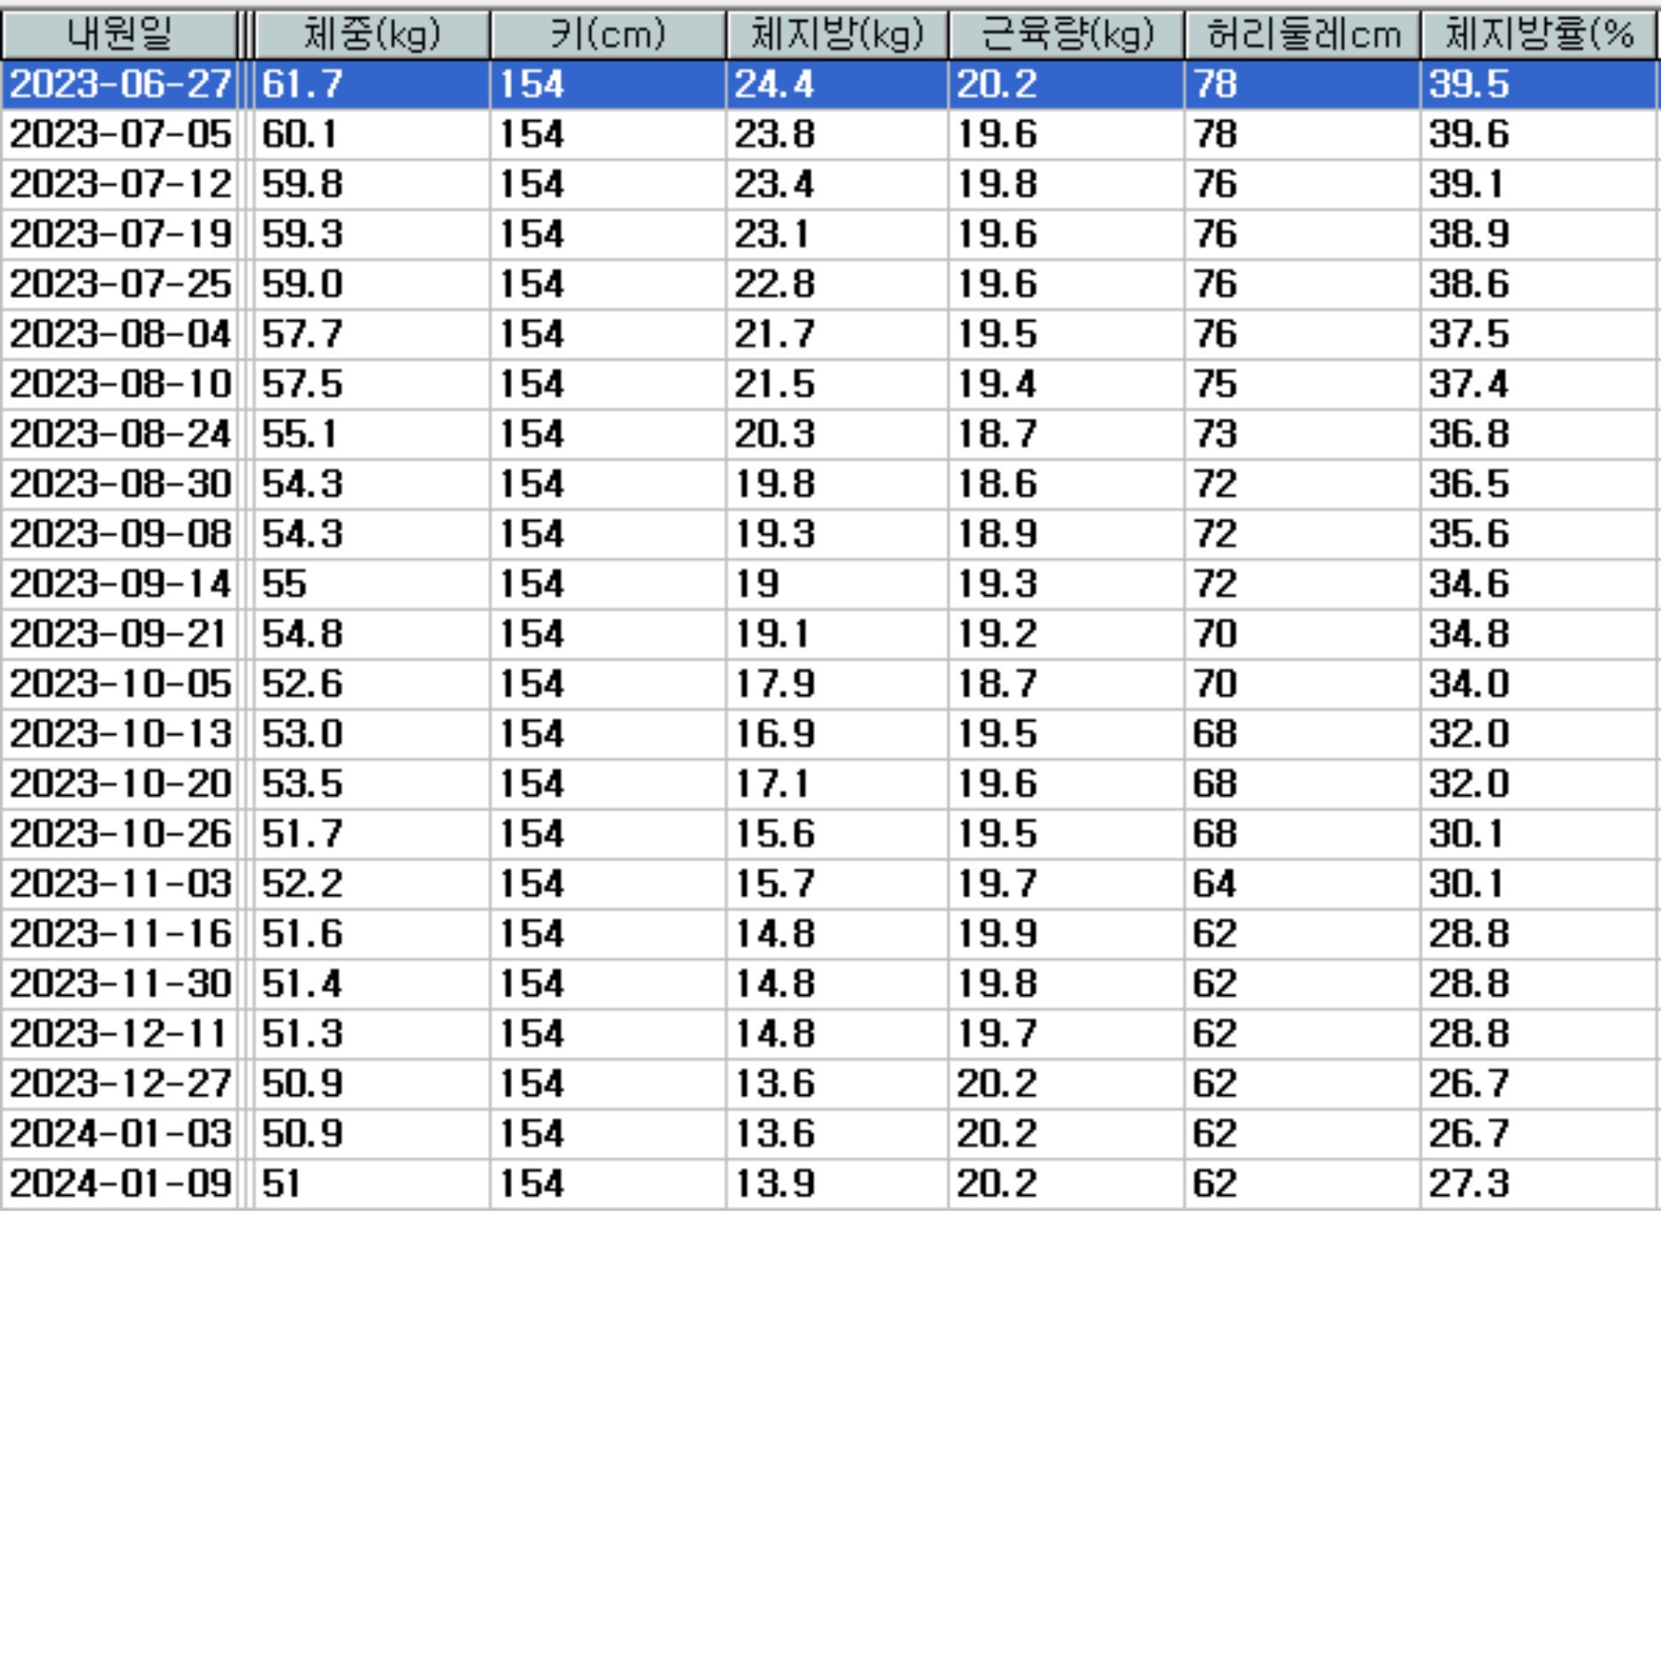Click body fat value 22.8
Image resolution: width=1661 pixels, height=1661 pixels.
click(x=774, y=284)
